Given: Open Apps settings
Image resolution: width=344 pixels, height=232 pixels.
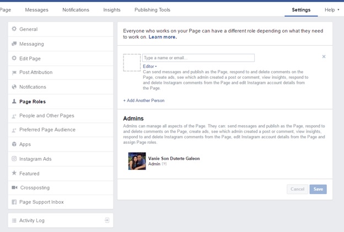Looking at the screenshot, I should [61, 144].
